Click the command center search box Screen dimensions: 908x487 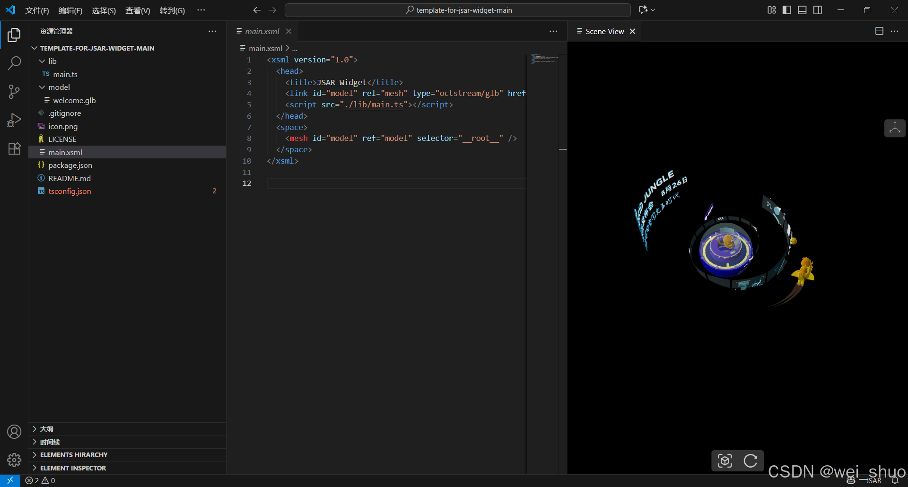pyautogui.click(x=458, y=10)
